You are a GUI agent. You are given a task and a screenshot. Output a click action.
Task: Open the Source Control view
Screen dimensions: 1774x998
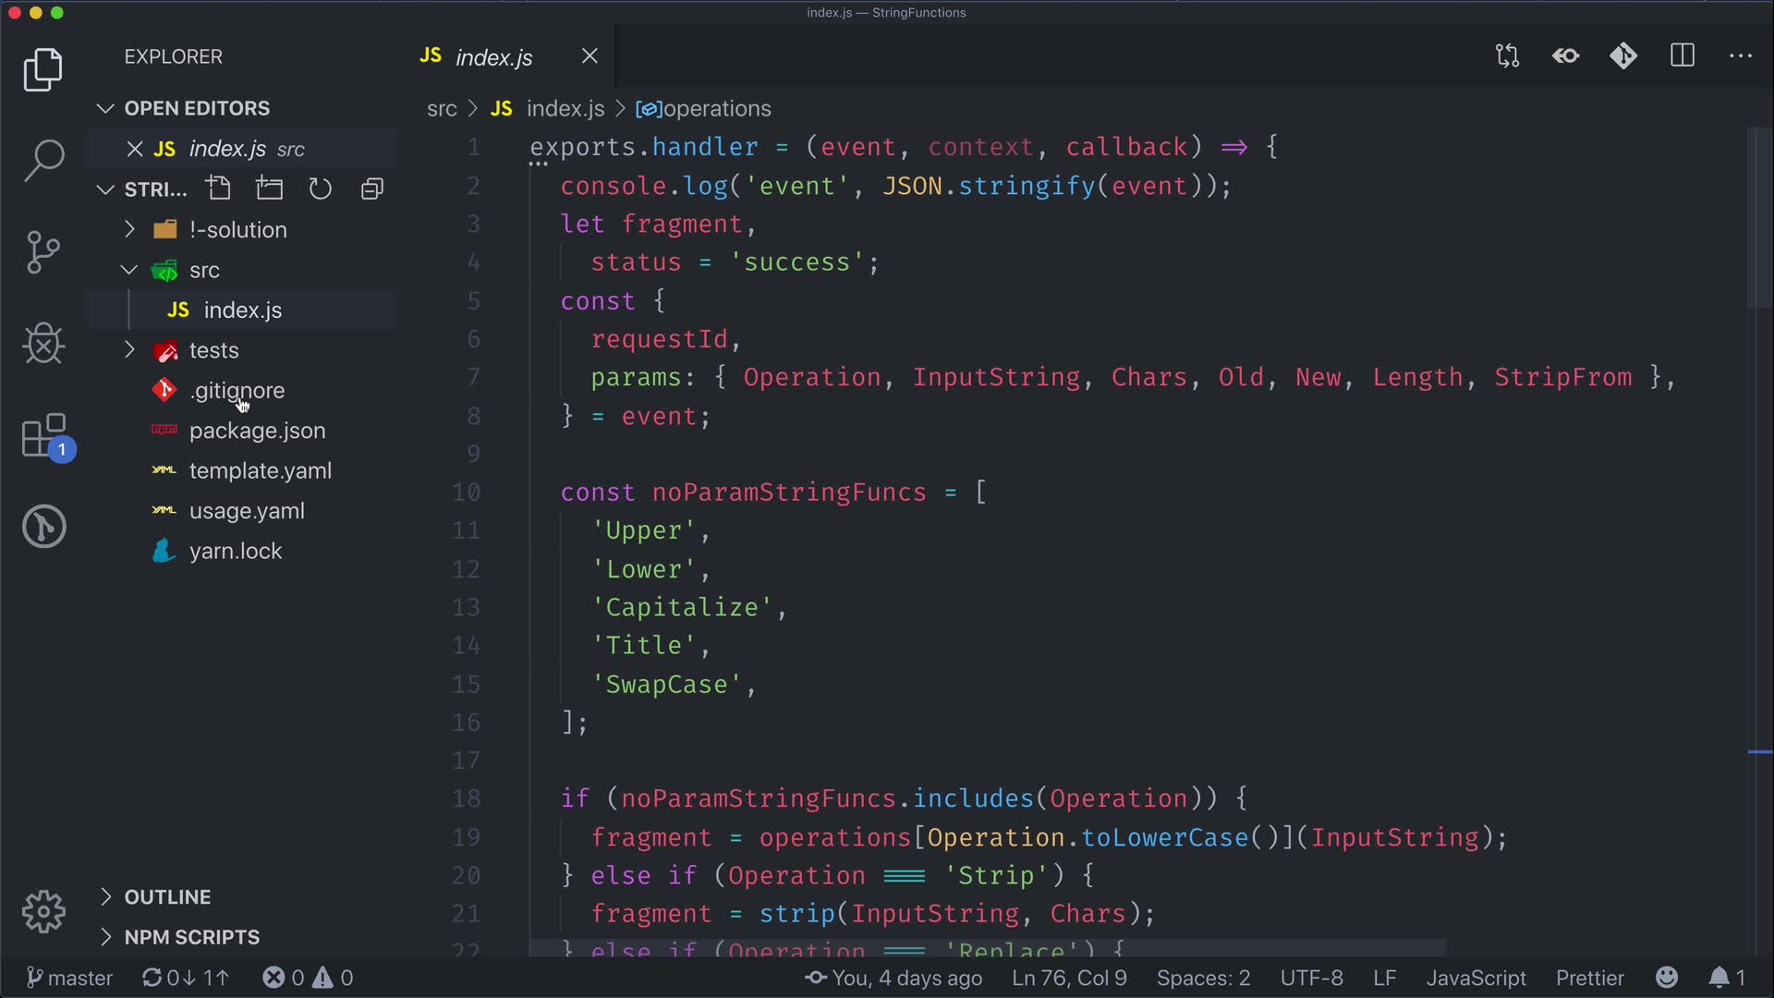coord(43,251)
